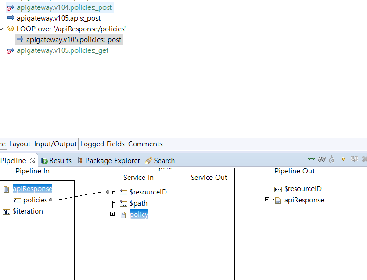367x280 pixels.
Task: Open the Logged Fields tab
Action: pos(102,144)
